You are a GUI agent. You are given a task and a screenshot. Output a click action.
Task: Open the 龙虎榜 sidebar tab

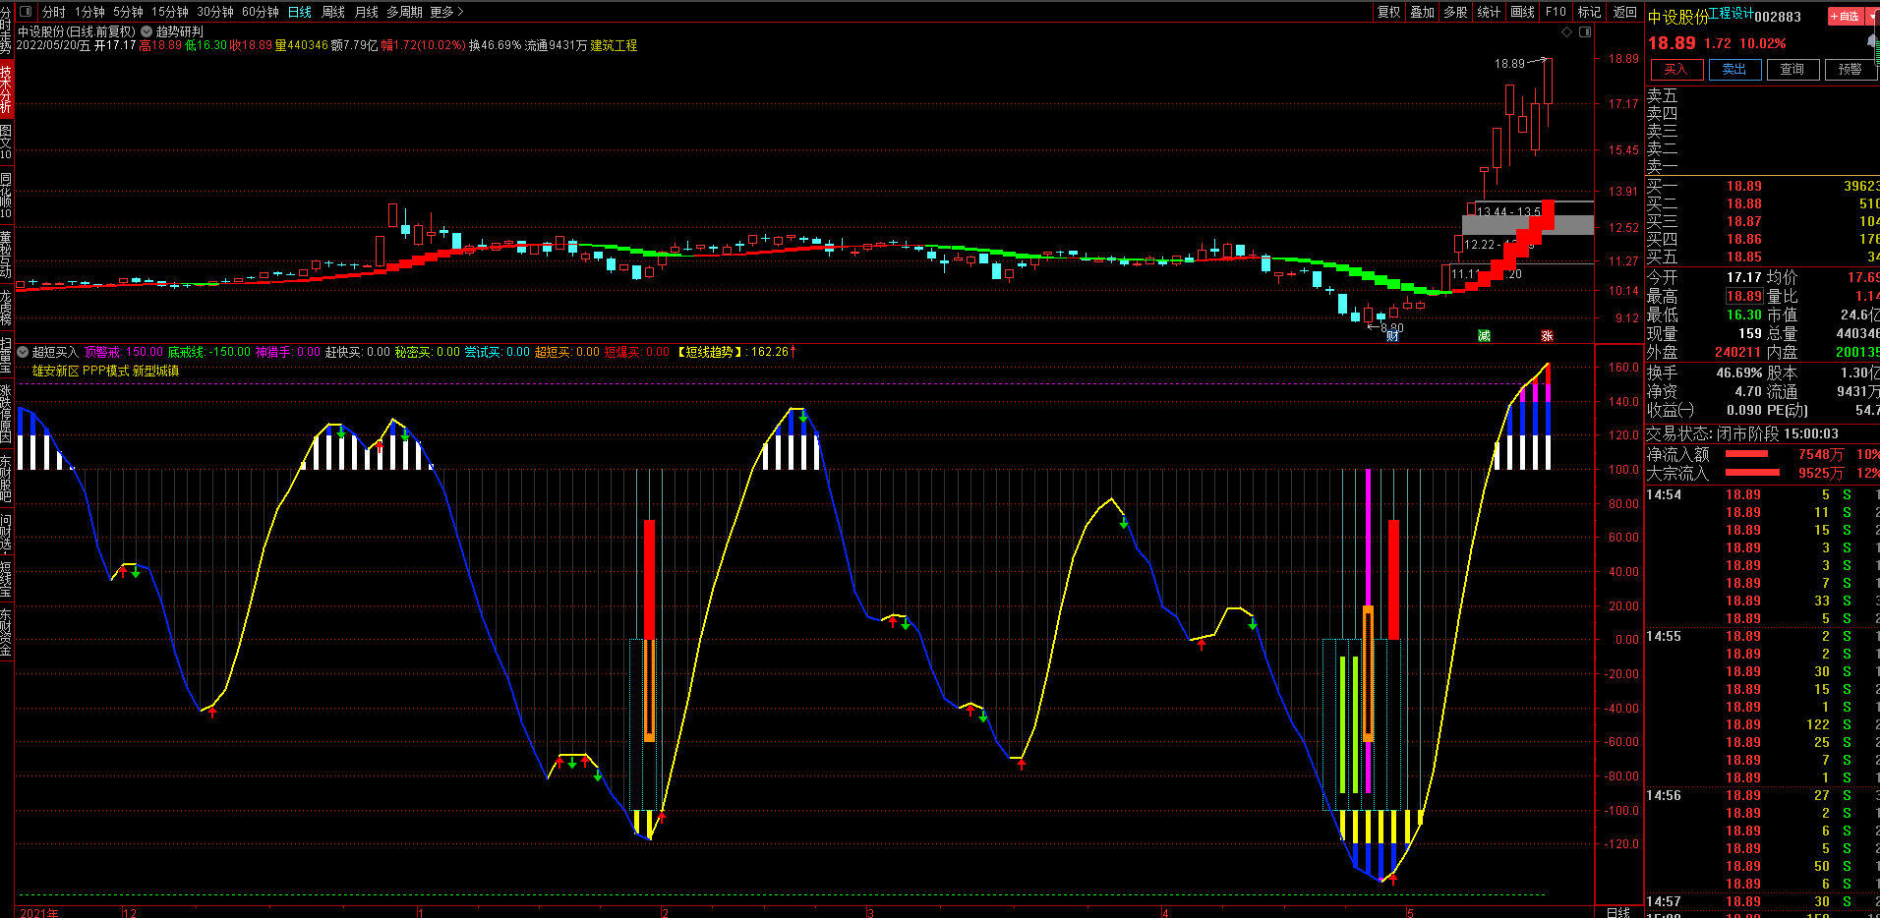[6, 308]
